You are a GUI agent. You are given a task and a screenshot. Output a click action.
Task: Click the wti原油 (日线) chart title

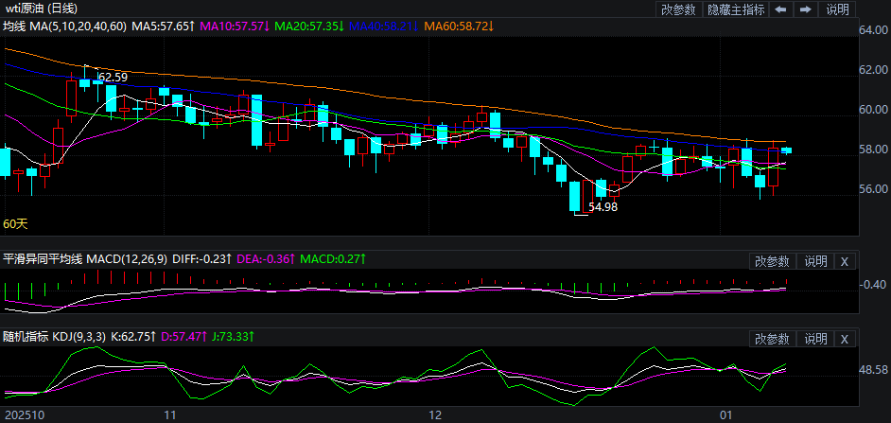pyautogui.click(x=46, y=9)
